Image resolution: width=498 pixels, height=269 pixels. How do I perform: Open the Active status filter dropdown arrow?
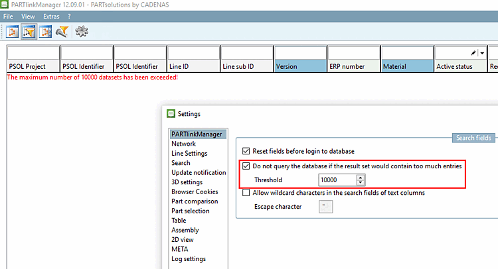(x=482, y=53)
